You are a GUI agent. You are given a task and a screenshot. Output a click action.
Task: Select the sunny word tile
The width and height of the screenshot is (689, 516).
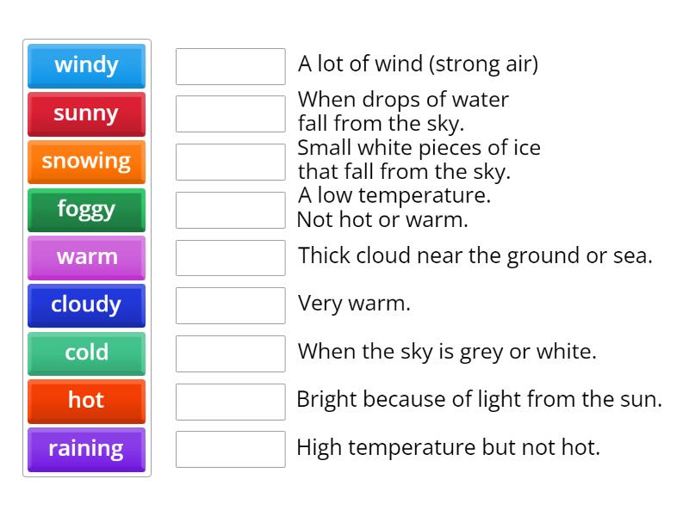tap(86, 114)
